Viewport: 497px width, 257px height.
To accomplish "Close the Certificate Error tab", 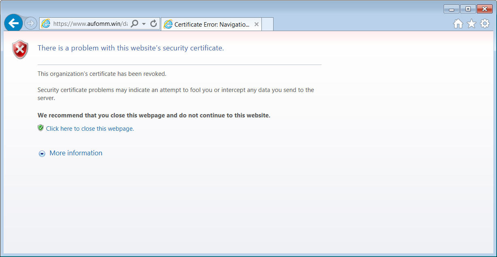I will pos(256,24).
